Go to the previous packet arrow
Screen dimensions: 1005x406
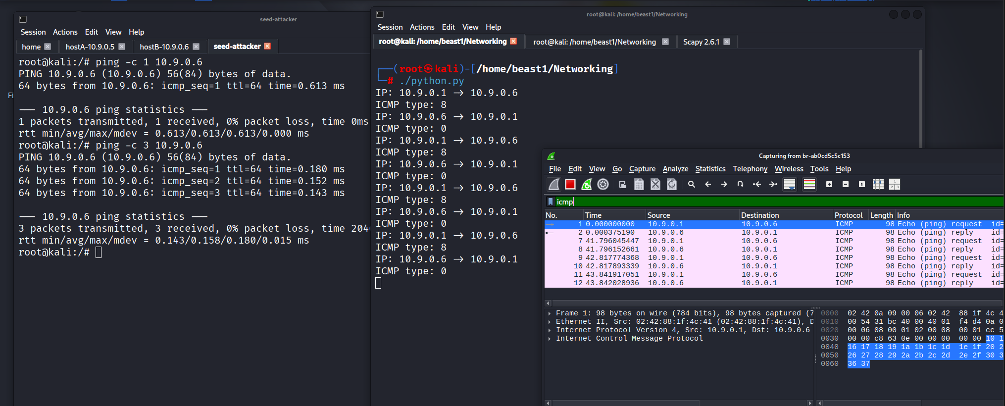tap(708, 184)
